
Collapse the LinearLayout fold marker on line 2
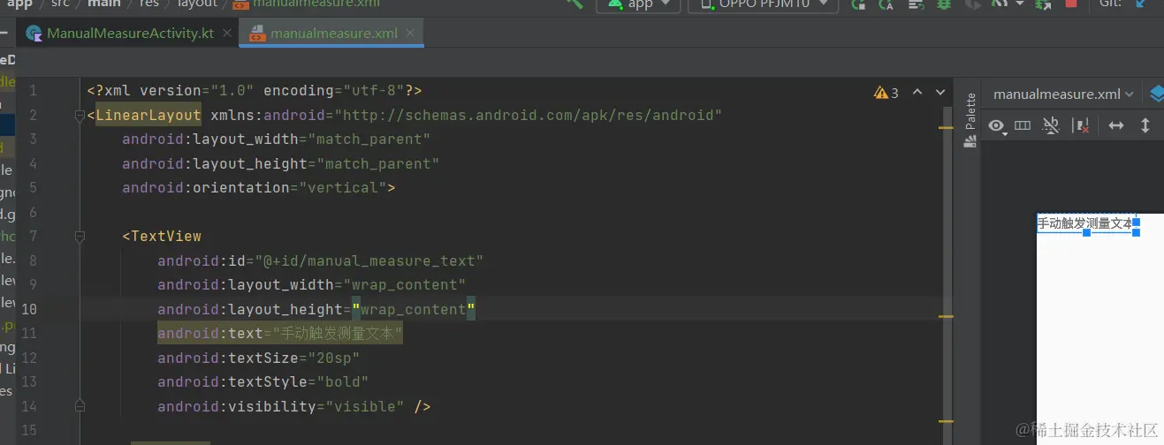80,115
